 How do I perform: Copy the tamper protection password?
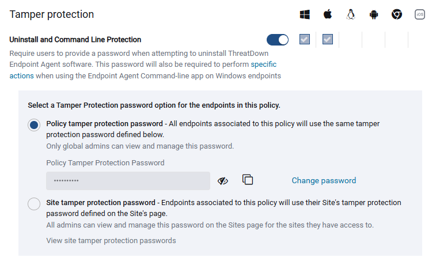point(248,180)
